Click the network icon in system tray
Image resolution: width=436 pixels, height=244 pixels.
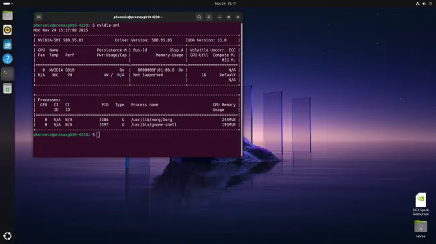tap(418, 3)
